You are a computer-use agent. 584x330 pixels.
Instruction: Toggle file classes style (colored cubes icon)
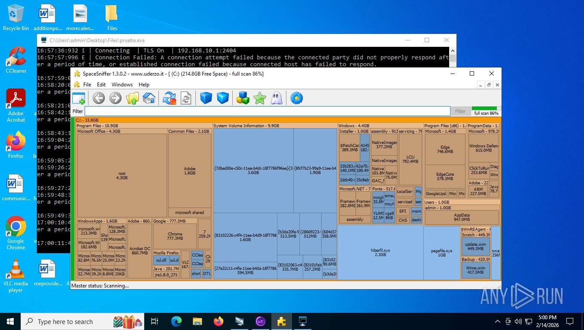(x=243, y=98)
